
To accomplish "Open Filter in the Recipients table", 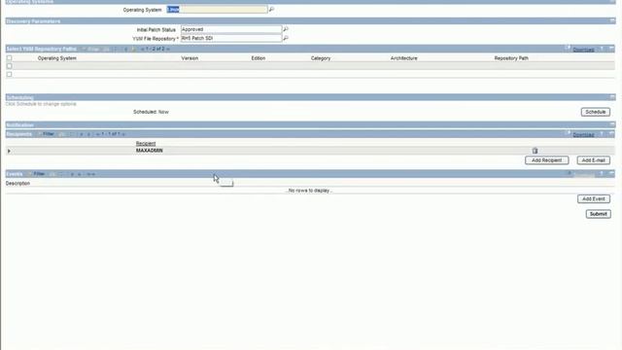I will (48, 134).
